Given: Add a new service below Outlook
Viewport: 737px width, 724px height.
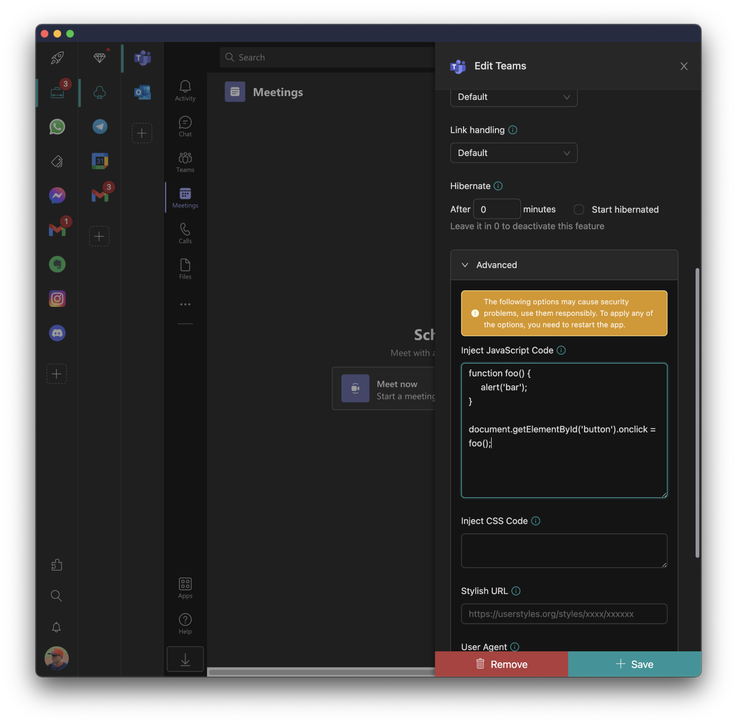Looking at the screenshot, I should tap(142, 133).
